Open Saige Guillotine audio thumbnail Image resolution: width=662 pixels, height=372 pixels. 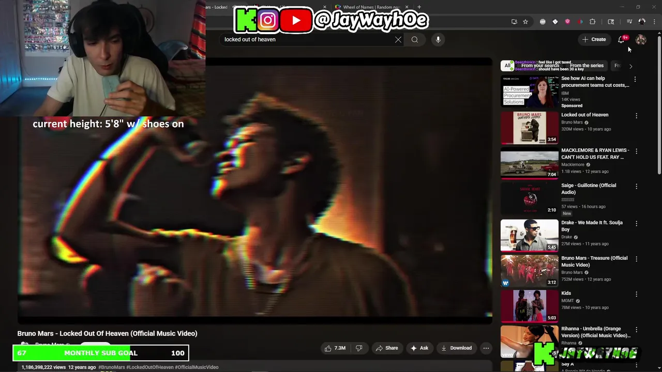click(530, 198)
